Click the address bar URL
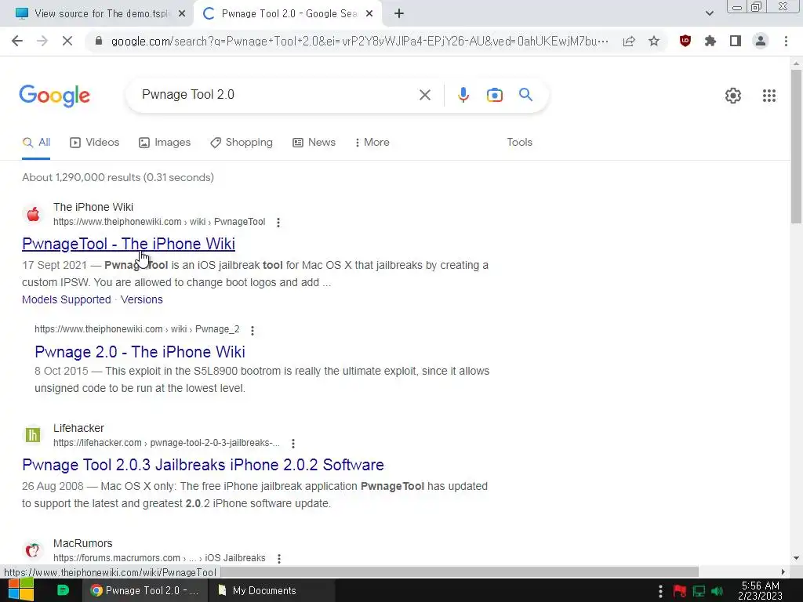The image size is (803, 602). click(x=359, y=41)
